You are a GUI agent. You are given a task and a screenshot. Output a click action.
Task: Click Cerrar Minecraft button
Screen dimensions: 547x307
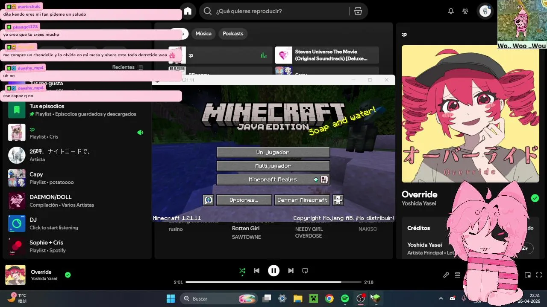(302, 200)
